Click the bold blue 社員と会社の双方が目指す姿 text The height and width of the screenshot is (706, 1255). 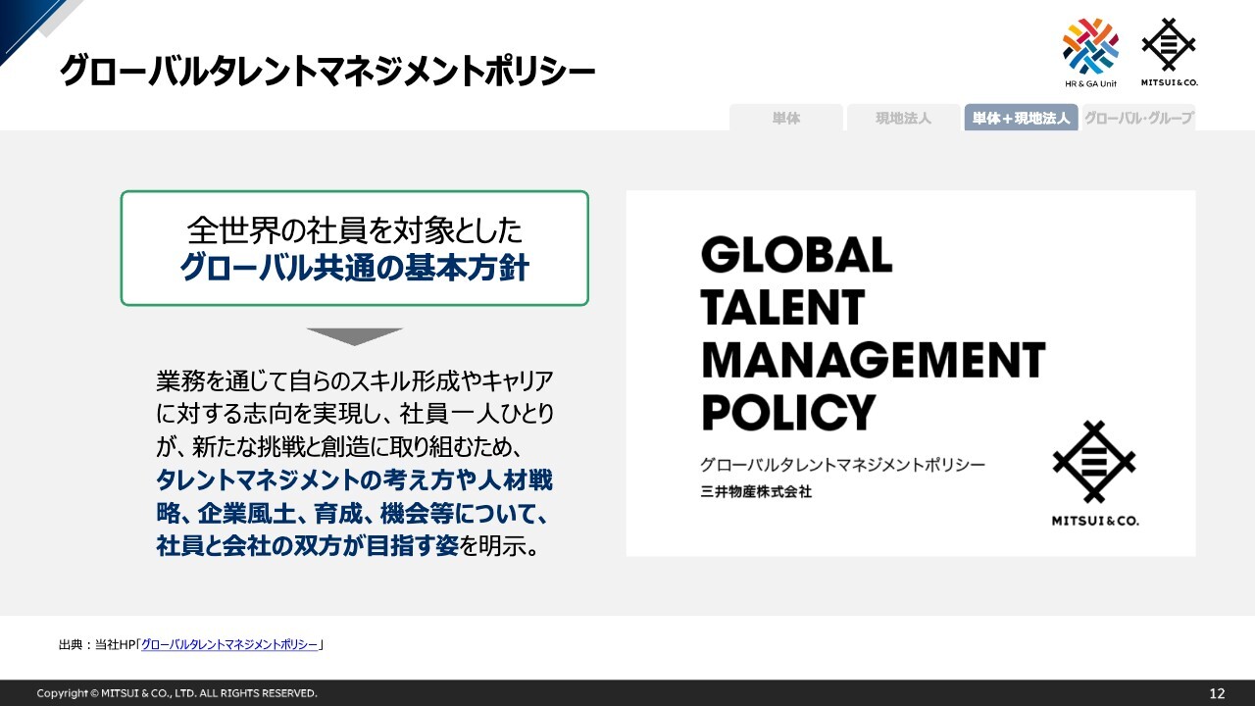[308, 546]
